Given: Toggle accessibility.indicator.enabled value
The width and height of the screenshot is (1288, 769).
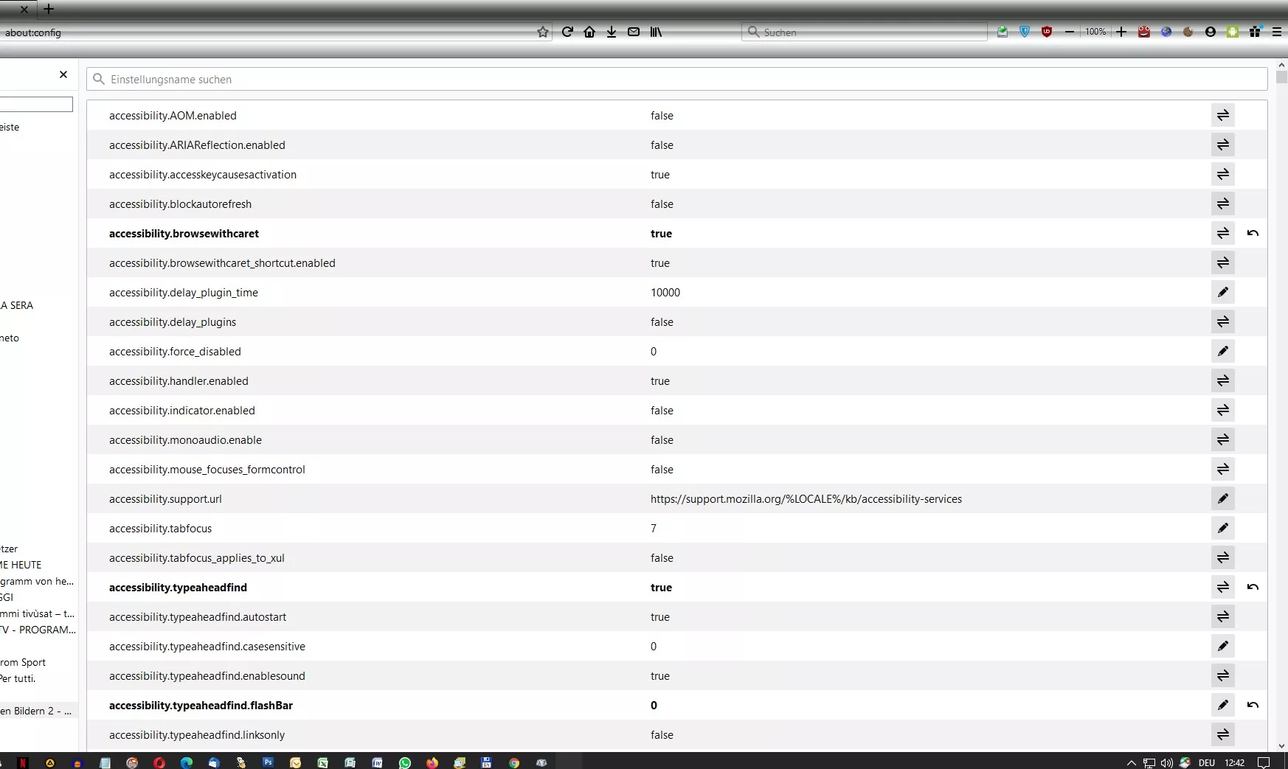Looking at the screenshot, I should click(x=1223, y=410).
